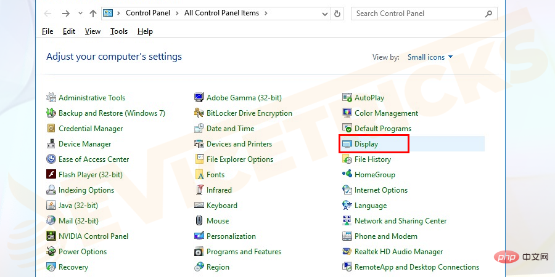Image resolution: width=555 pixels, height=277 pixels.
Task: Click the HomeGroup icon
Action: click(347, 175)
